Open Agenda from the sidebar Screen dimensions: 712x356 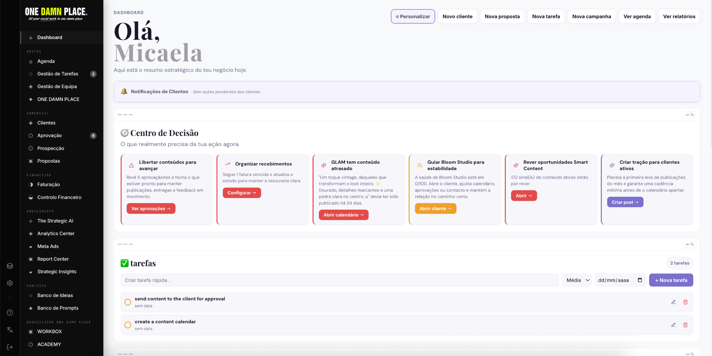[x=62, y=61]
